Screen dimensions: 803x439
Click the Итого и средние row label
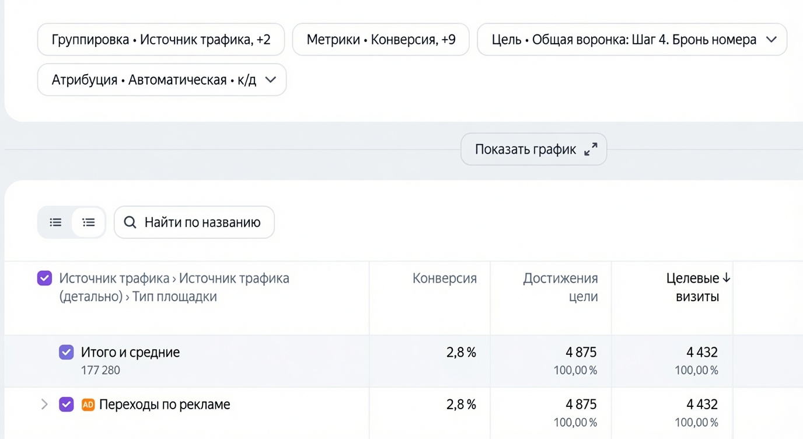pos(130,353)
